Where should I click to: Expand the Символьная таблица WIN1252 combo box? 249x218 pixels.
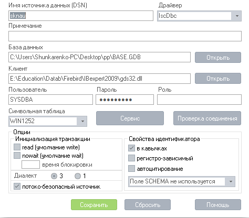[82, 121]
